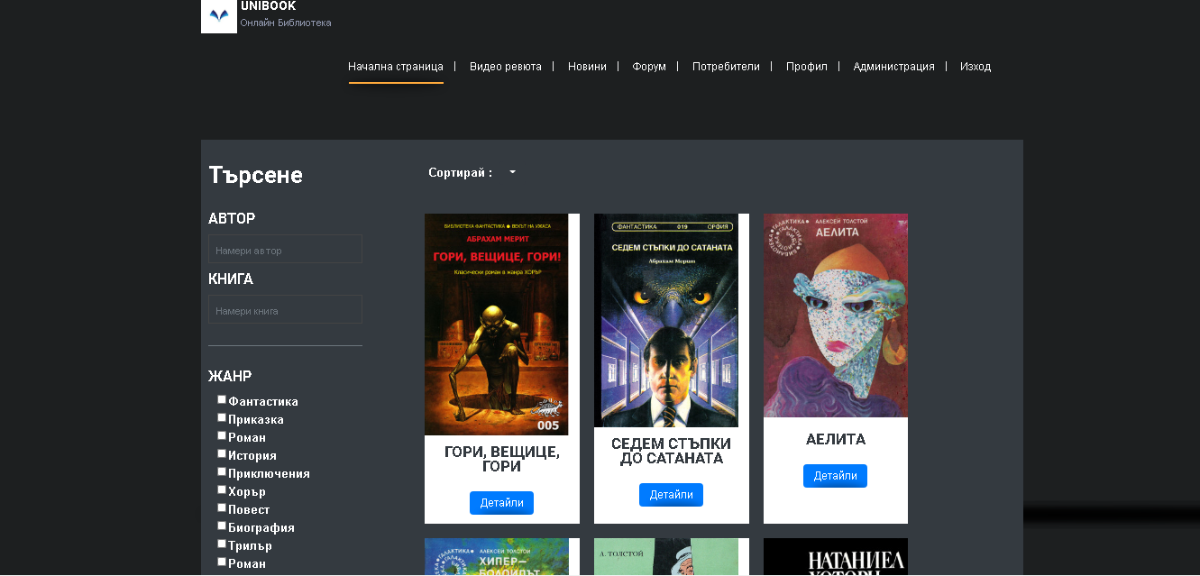Click the title text "ГОРИ, ВЕЩИЦЕ, ГОРИ"

(502, 459)
